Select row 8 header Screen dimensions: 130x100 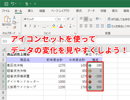click(3, 92)
